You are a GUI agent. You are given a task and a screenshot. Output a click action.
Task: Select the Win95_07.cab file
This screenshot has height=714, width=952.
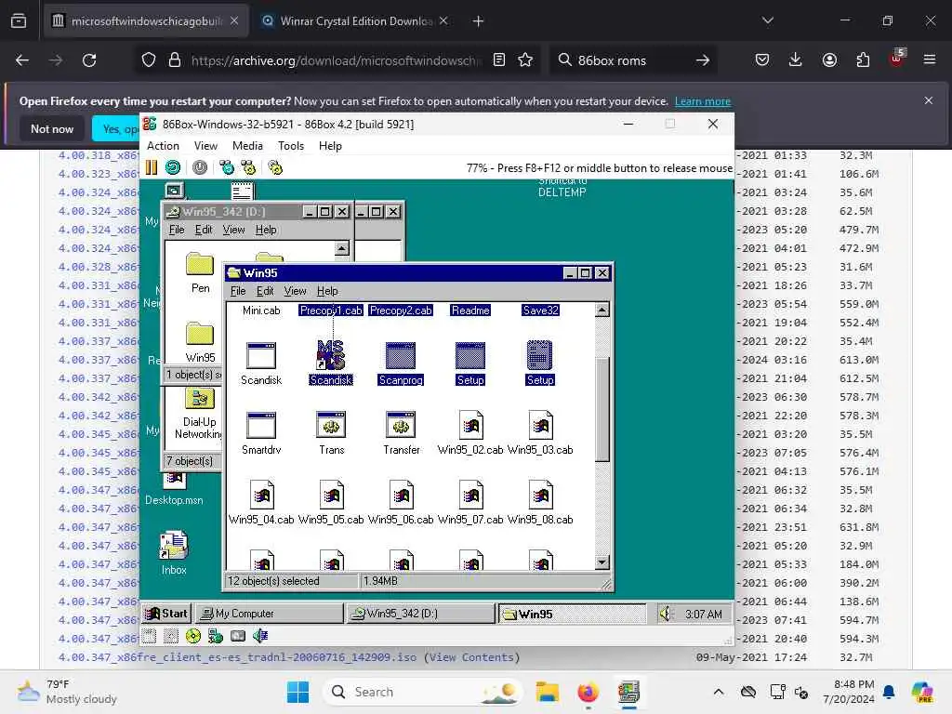(x=470, y=503)
